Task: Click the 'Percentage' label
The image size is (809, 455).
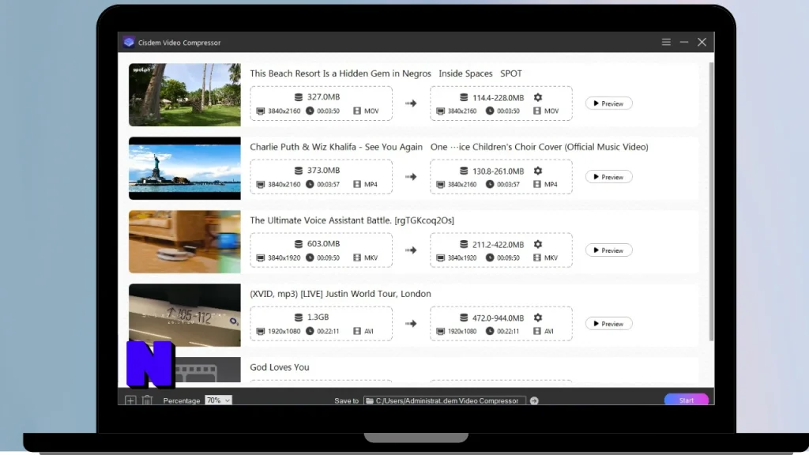Action: pyautogui.click(x=182, y=400)
